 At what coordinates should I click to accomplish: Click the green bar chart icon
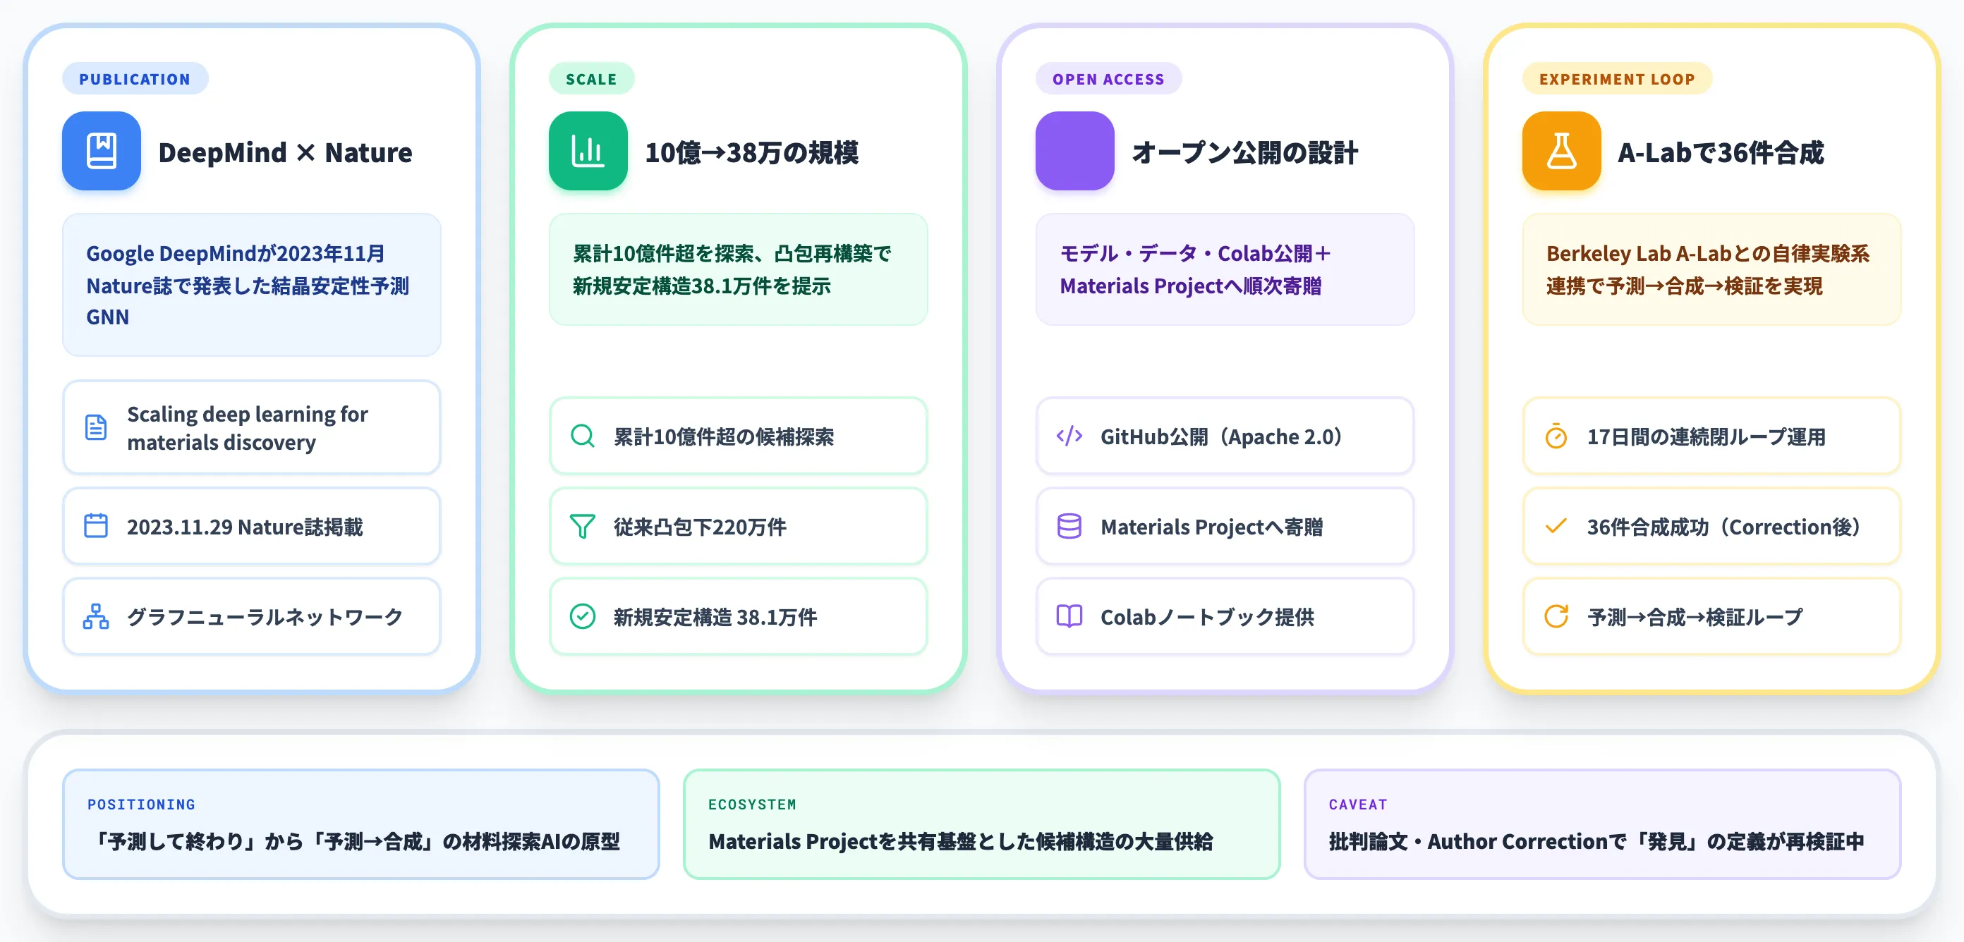coord(588,151)
